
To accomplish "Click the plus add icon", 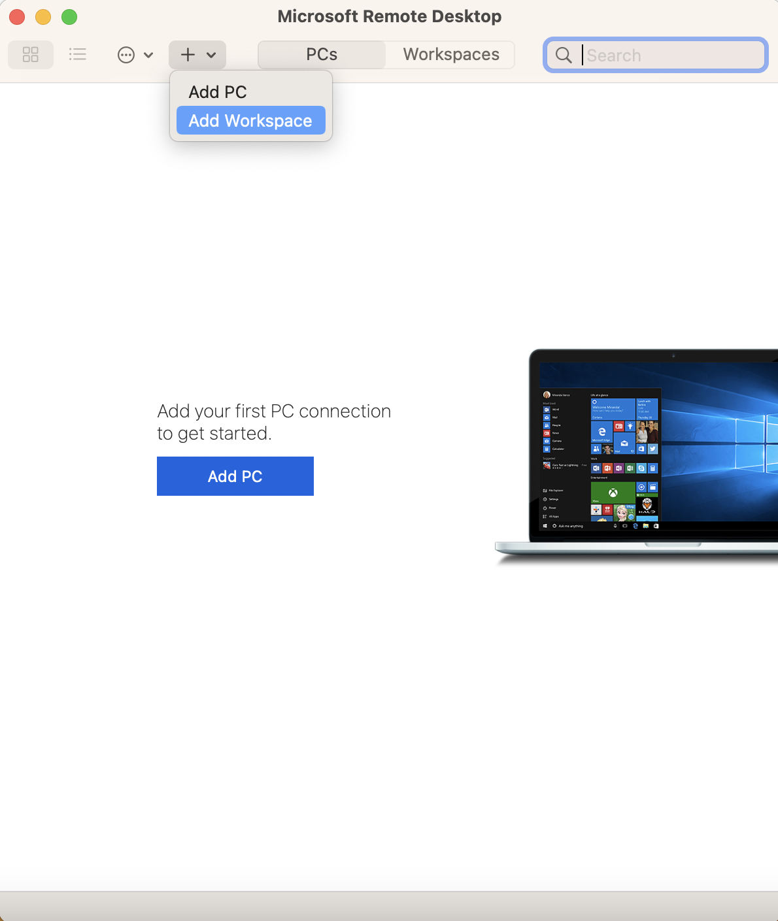I will click(x=188, y=55).
